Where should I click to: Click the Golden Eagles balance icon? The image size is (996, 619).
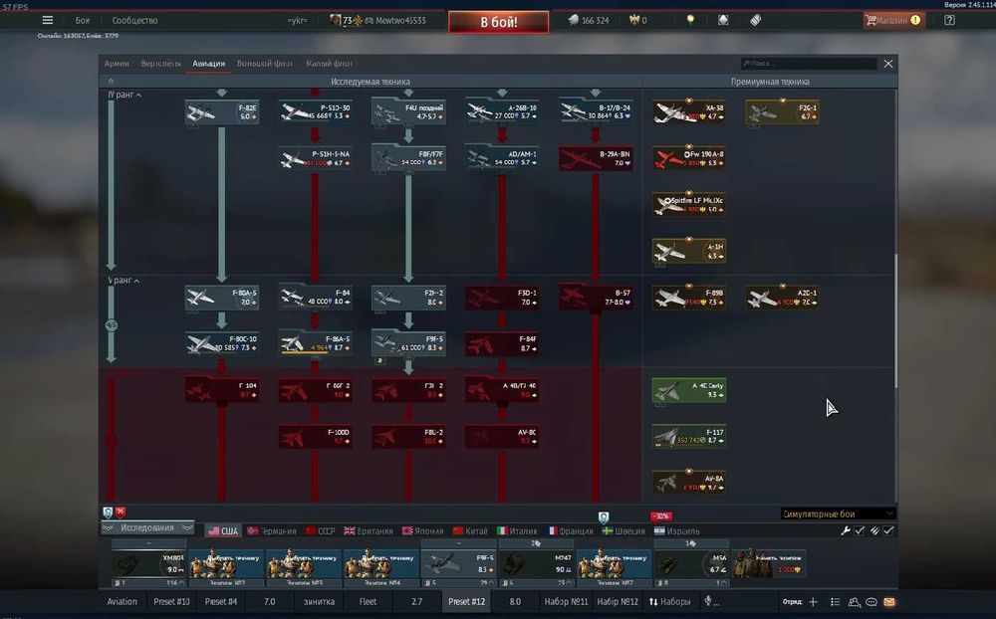(633, 20)
